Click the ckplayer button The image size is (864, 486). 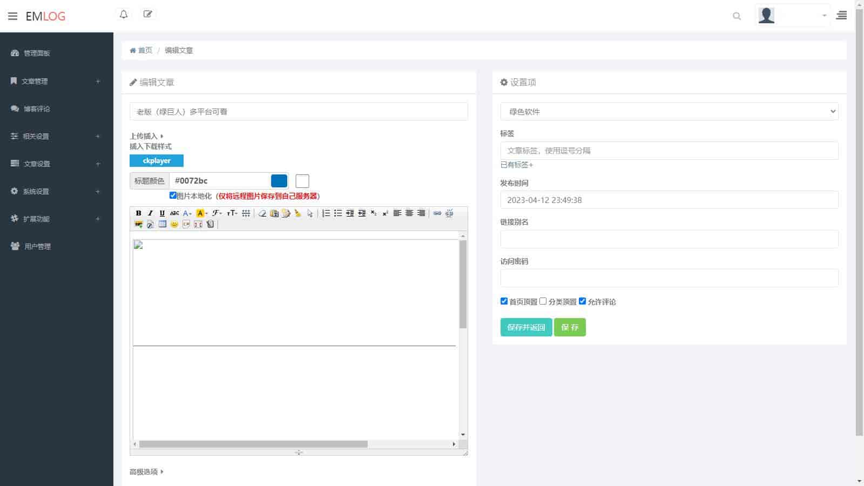click(x=157, y=160)
